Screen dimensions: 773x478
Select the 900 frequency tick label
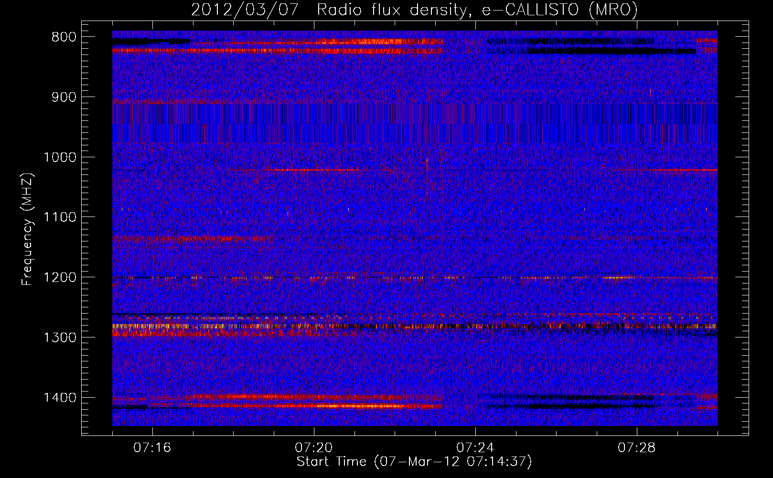pyautogui.click(x=64, y=97)
